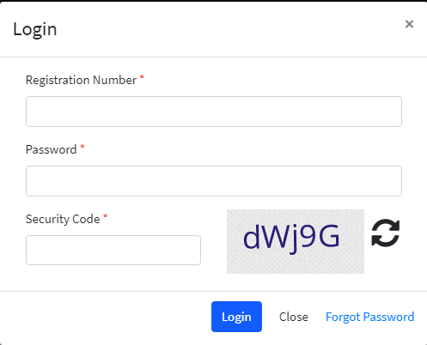427x345 pixels.
Task: Click red asterisk after Security Code
Action: coord(106,216)
